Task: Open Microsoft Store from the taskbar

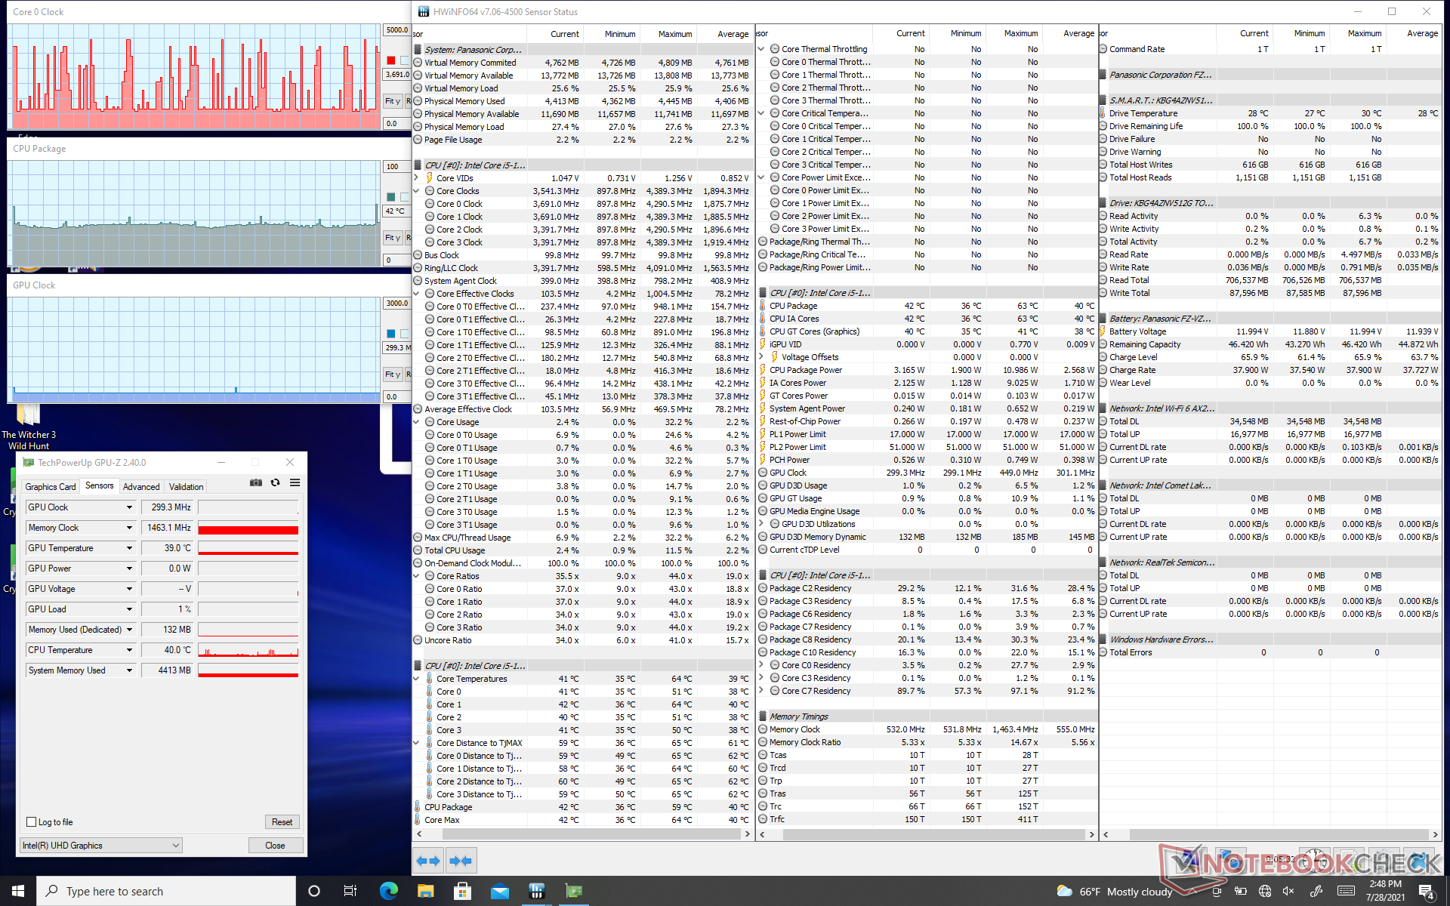Action: pyautogui.click(x=463, y=891)
